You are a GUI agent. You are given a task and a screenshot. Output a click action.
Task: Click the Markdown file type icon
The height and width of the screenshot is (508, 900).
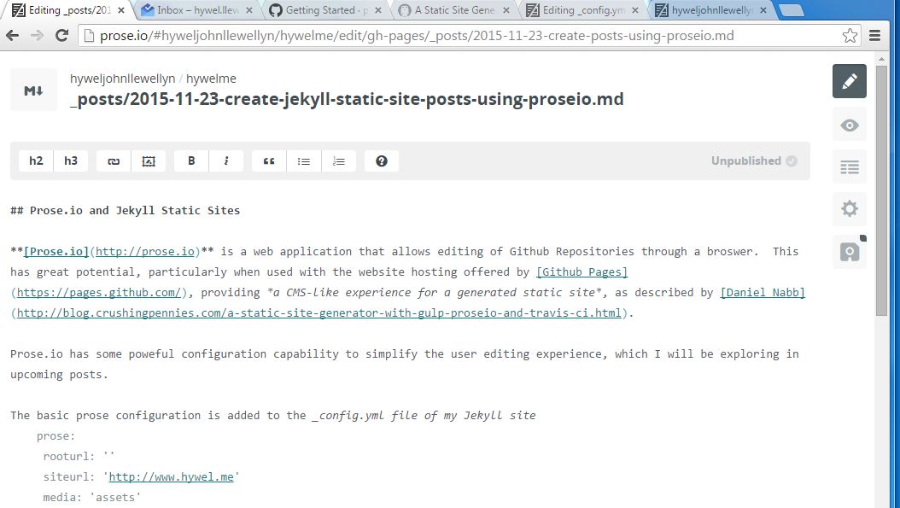tap(33, 91)
